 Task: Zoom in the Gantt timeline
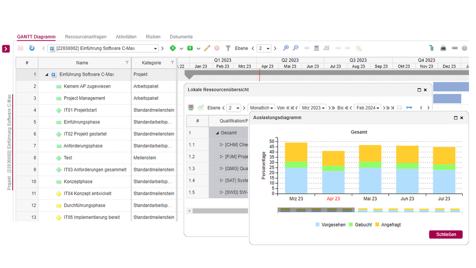pos(286,48)
